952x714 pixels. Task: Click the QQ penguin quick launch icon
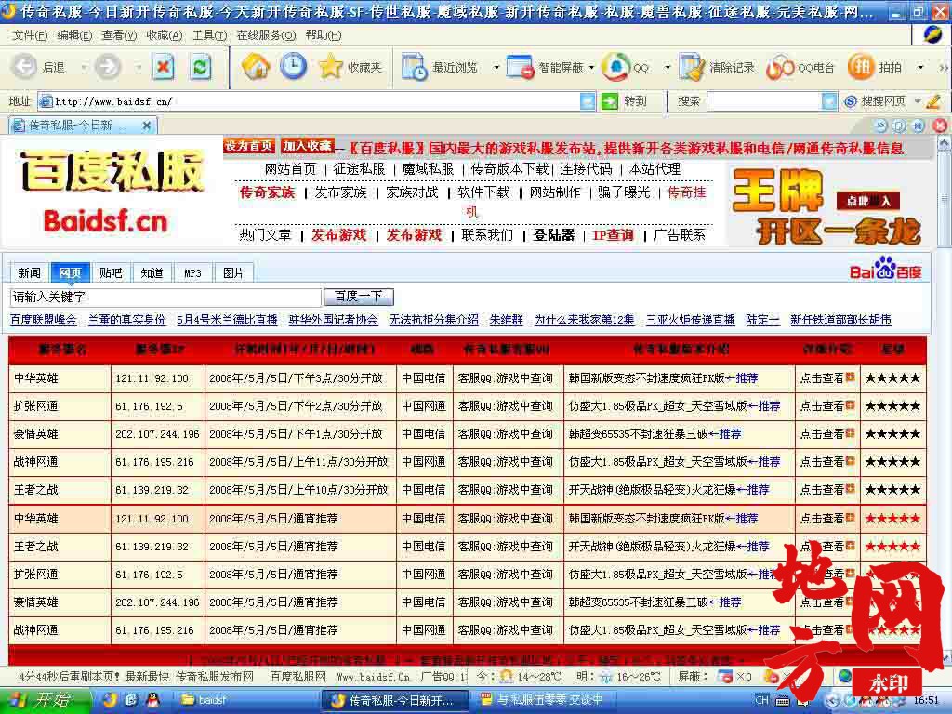click(152, 700)
